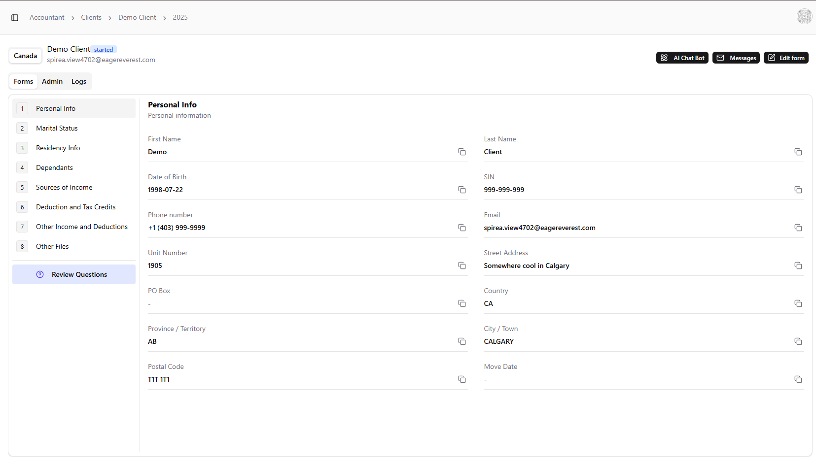Go to Demo Client breadcrumb

pyautogui.click(x=137, y=17)
